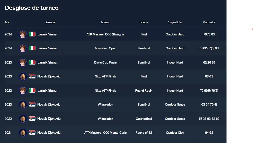Click the Davis Cup Finals tournament text
The height and width of the screenshot is (143, 253).
[105, 62]
